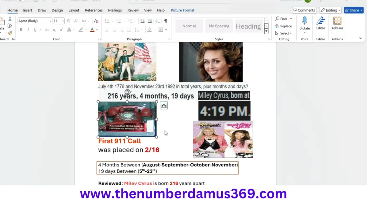Center the paragraph text
The width and height of the screenshot is (367, 206).
click(x=114, y=30)
